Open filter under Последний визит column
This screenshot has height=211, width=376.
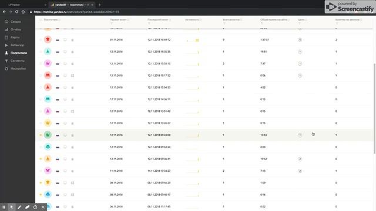[149, 23]
